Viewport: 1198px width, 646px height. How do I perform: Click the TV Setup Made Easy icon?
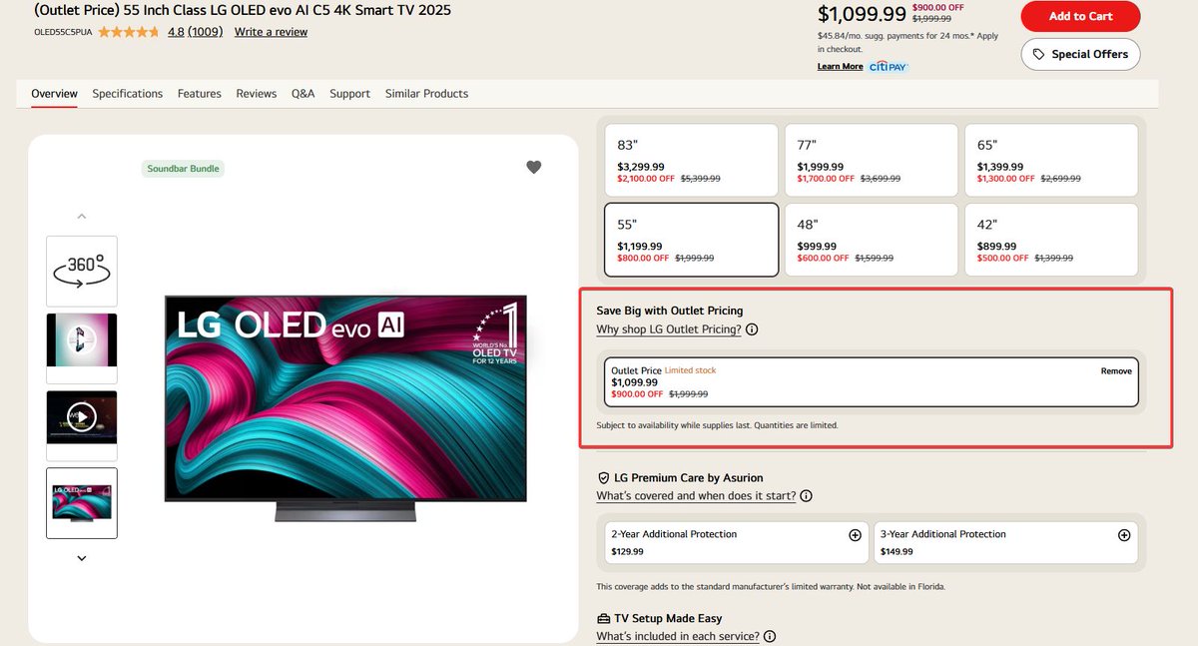pyautogui.click(x=603, y=619)
